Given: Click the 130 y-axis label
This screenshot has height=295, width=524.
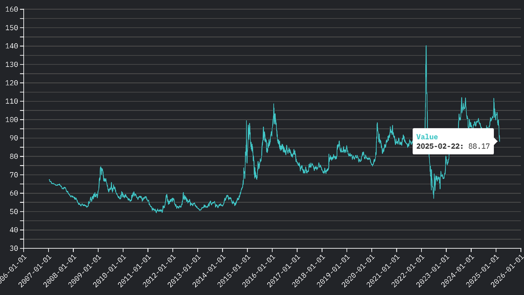Looking at the screenshot, I should point(12,65).
